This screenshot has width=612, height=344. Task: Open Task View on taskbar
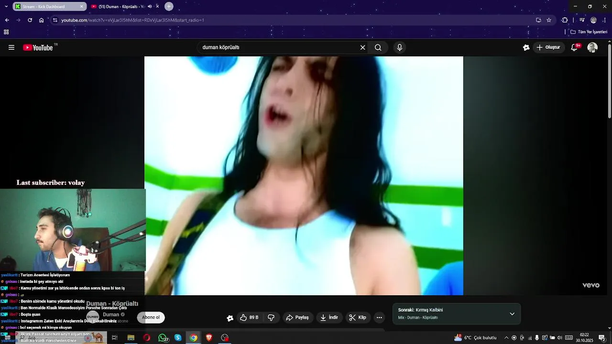pos(115,338)
